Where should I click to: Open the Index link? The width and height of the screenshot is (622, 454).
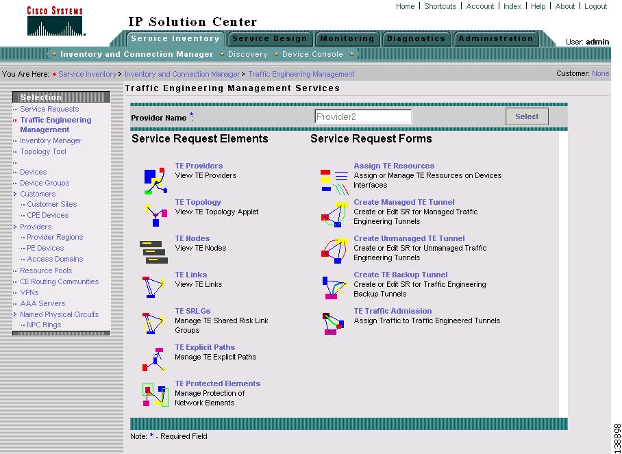pyautogui.click(x=512, y=6)
